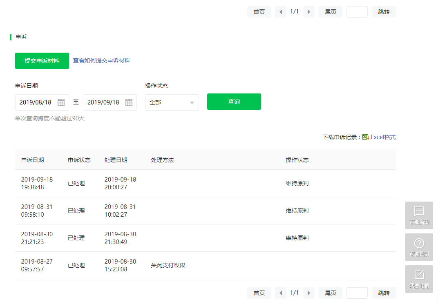Click 首页 in the bottom pager

click(259, 293)
